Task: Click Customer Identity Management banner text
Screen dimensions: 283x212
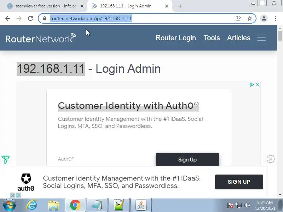Action: (122, 182)
